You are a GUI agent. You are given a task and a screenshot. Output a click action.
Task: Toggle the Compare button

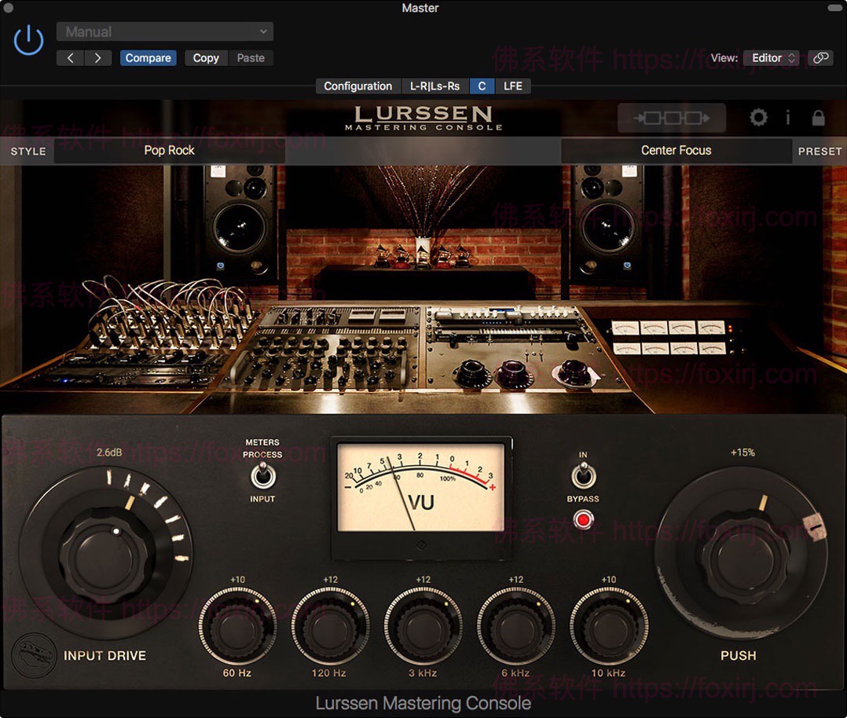(x=148, y=58)
